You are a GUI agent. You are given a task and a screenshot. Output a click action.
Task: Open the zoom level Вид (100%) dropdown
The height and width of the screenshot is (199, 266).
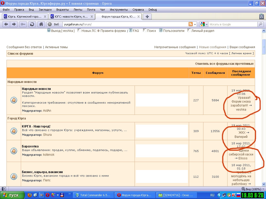(x=251, y=189)
